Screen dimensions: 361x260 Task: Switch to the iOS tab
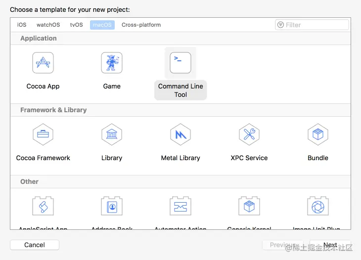click(x=22, y=25)
